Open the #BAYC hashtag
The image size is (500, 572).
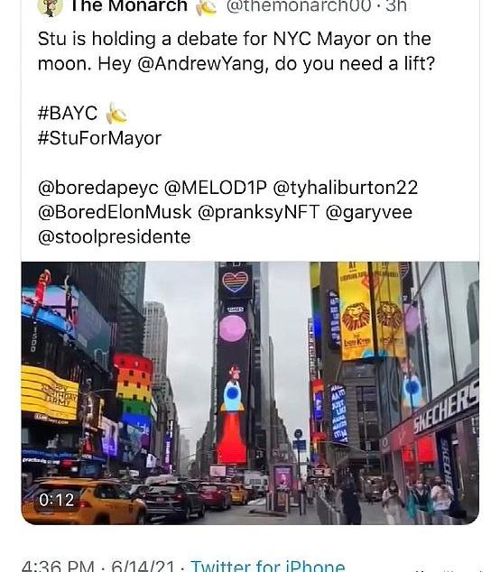click(68, 113)
